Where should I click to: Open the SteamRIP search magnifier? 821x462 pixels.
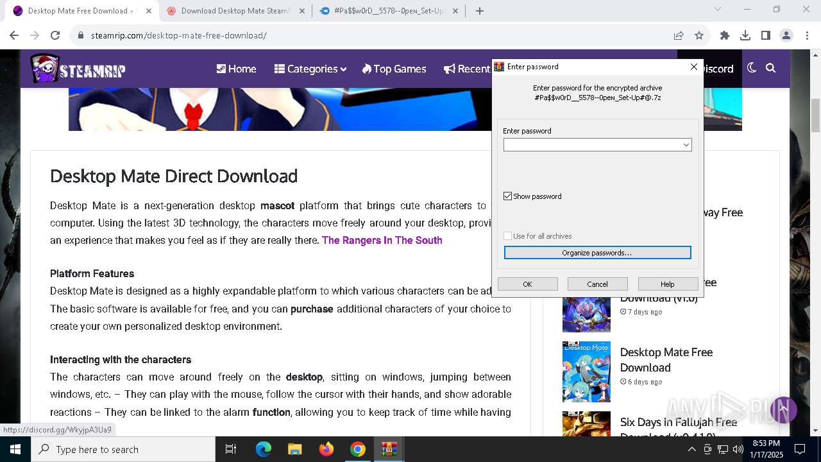pos(771,68)
